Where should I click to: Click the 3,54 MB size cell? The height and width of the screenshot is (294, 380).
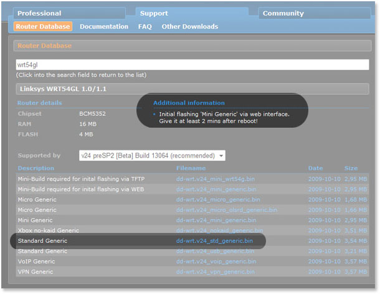[356, 241]
